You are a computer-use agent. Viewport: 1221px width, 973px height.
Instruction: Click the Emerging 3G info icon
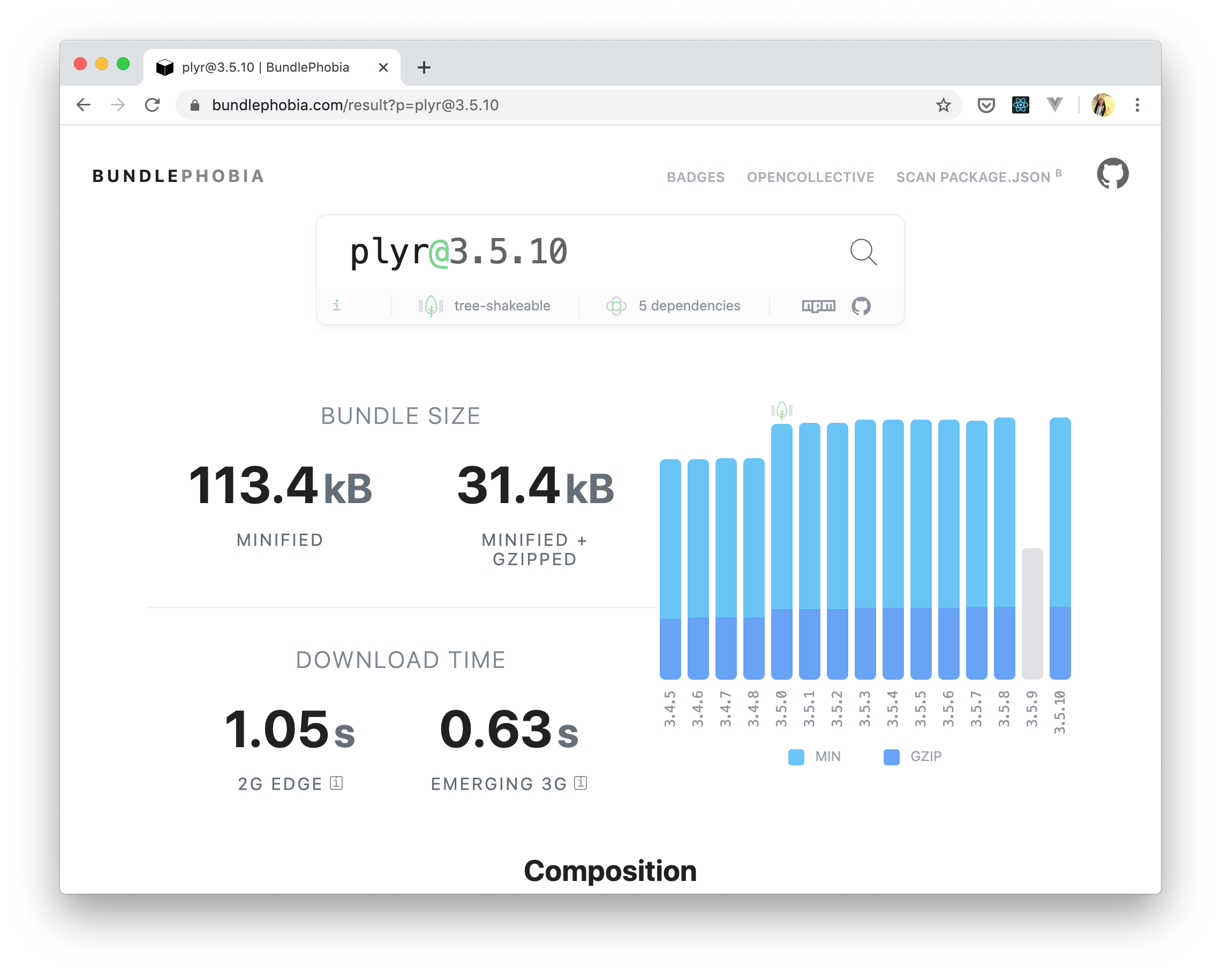[x=581, y=783]
